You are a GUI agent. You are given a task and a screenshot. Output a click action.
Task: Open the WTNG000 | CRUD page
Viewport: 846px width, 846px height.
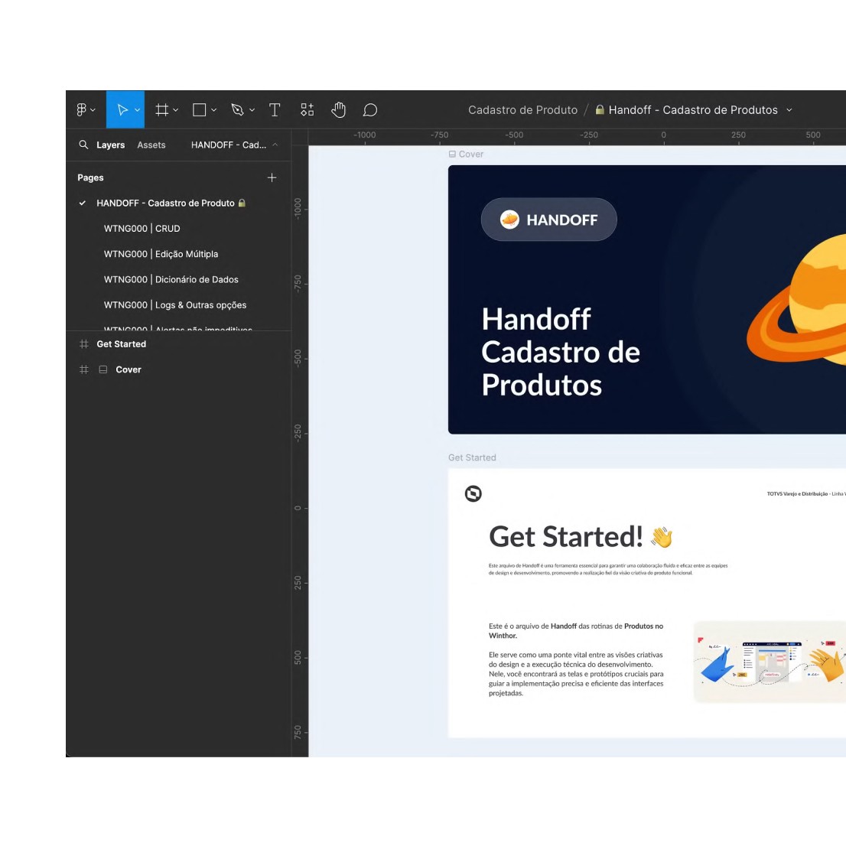coord(142,228)
